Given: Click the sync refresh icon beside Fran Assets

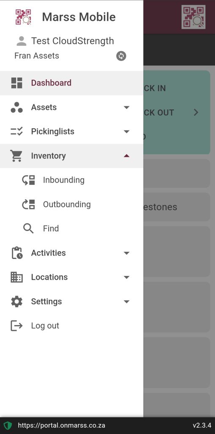Looking at the screenshot, I should click(121, 56).
